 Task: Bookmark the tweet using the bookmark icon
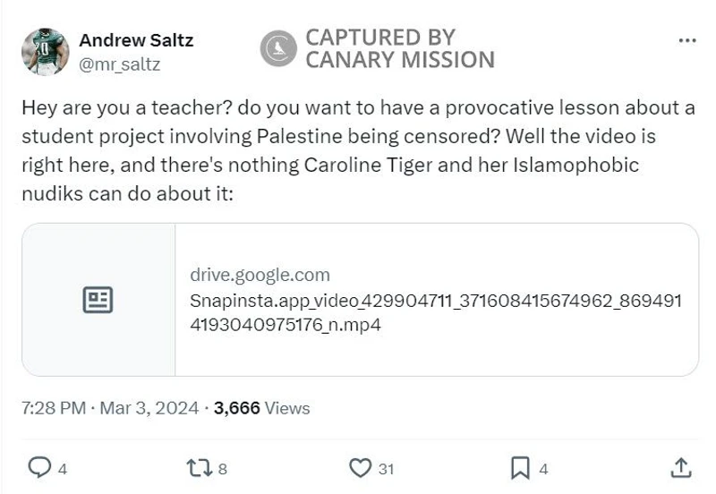(520, 467)
